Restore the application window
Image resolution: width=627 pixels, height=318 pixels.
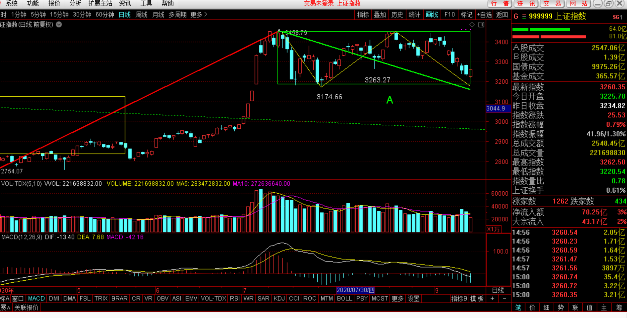(608, 4)
